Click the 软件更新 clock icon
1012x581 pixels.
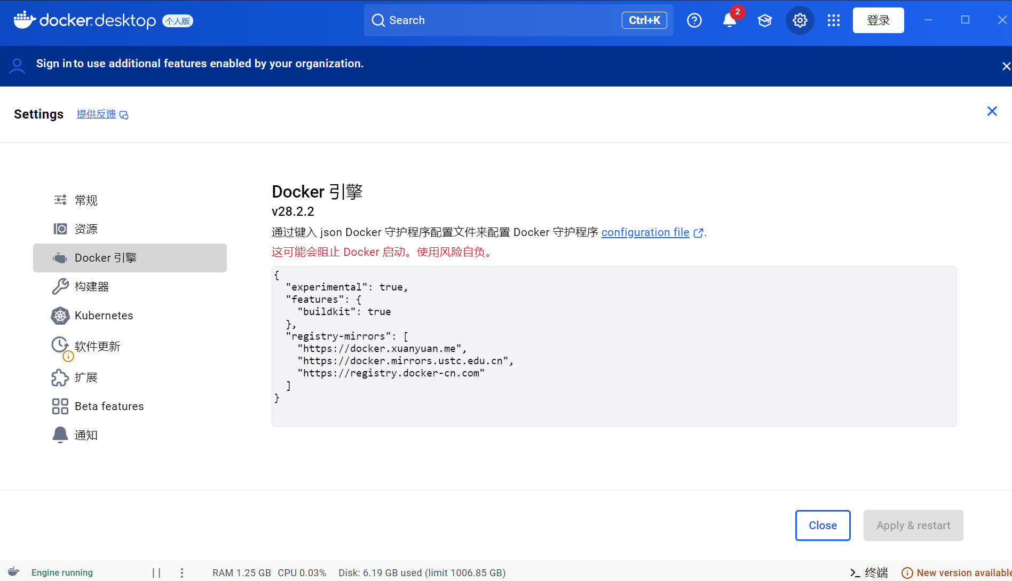tap(60, 344)
